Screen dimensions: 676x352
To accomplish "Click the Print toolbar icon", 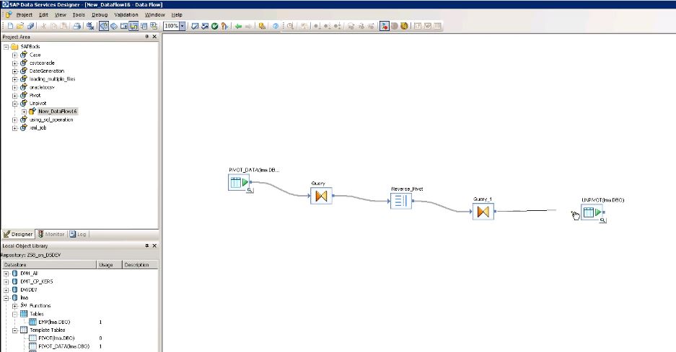I will click(76, 26).
